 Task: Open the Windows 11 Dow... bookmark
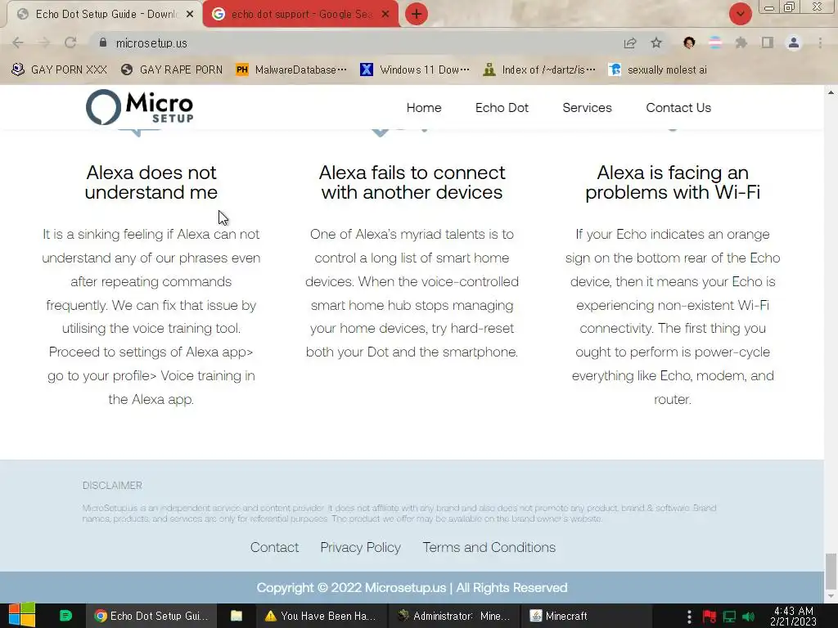(415, 70)
